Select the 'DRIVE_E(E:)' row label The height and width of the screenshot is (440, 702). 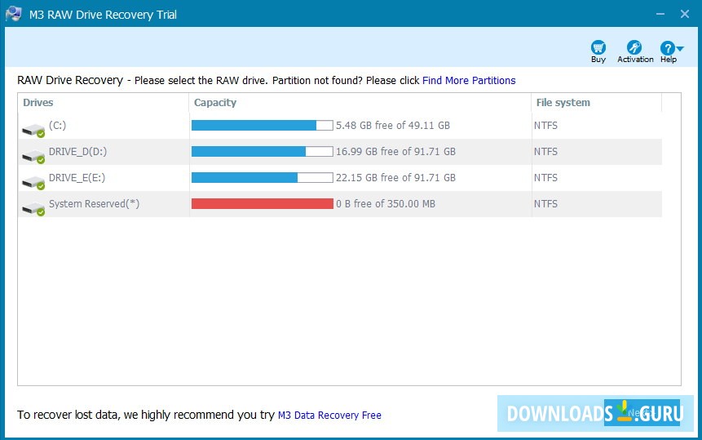click(77, 178)
